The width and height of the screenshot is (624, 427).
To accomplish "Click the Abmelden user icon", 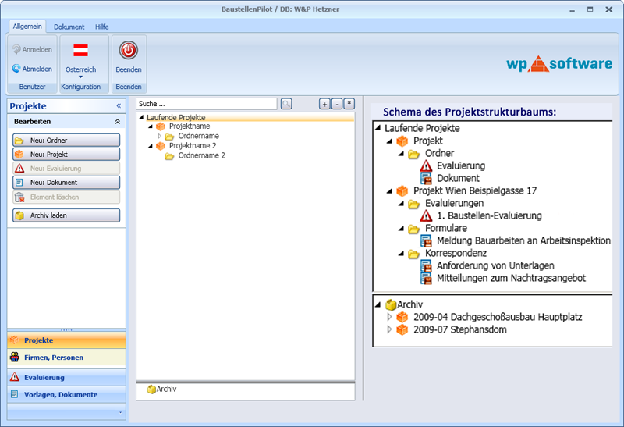I will (16, 69).
